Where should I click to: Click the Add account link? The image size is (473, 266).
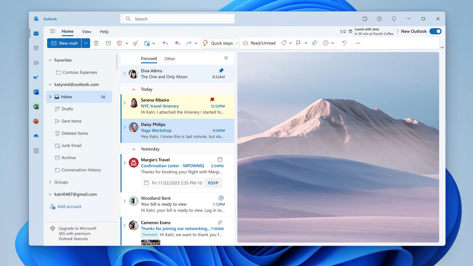pyautogui.click(x=69, y=206)
